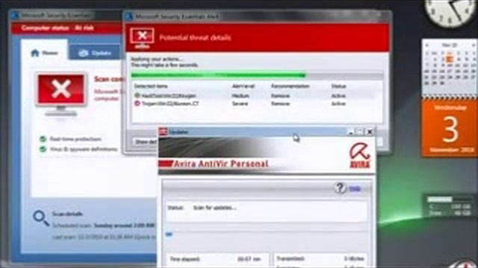
Task: Click the HackTool:Win32/Keygen threat icon
Action: click(x=137, y=95)
